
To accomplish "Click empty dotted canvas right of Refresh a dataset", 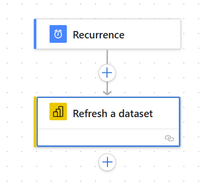I will click(196, 122).
